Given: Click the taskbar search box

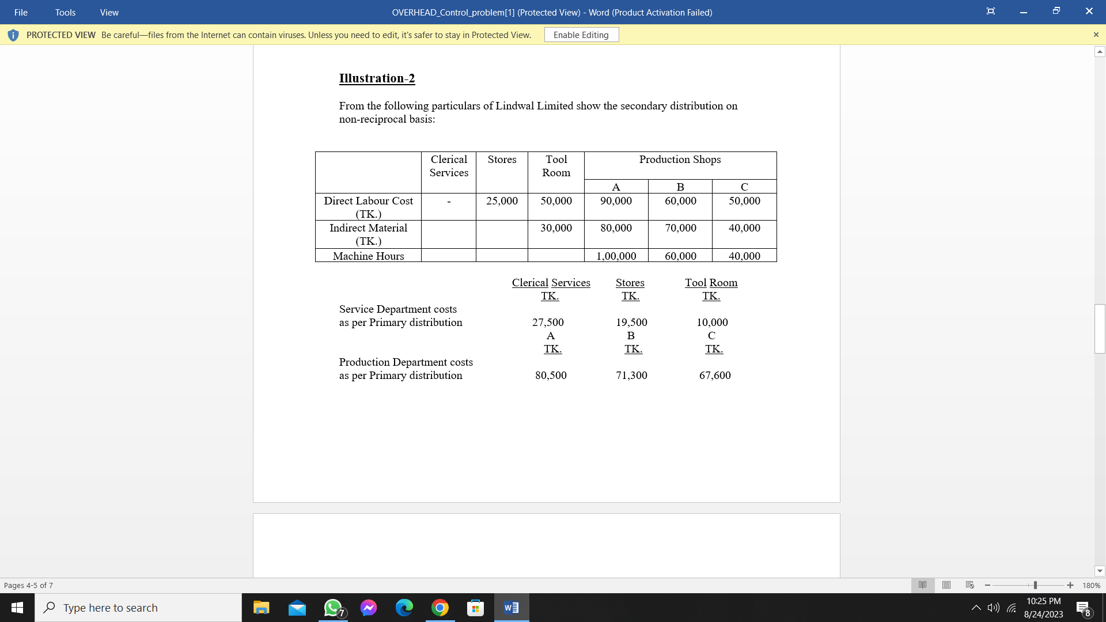Looking at the screenshot, I should tap(138, 608).
